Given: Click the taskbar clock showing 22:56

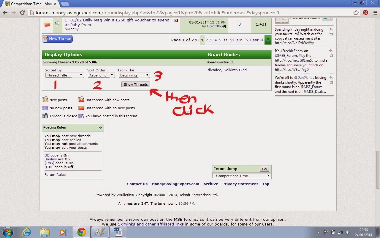Looking at the screenshot, I should click(364, 230).
